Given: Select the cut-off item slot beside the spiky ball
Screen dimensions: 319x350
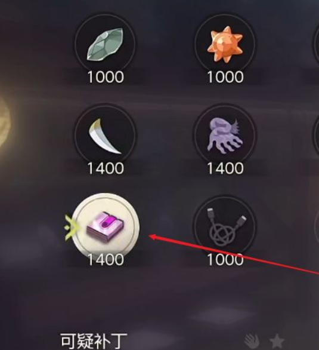Looking at the screenshot, I should pyautogui.click(x=316, y=44).
